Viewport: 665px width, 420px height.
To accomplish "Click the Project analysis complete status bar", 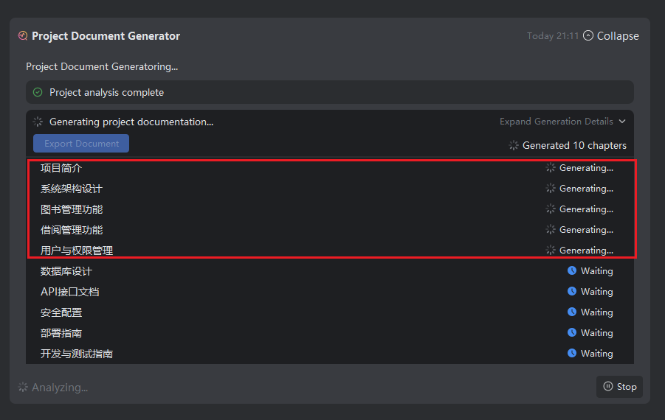I will [330, 92].
